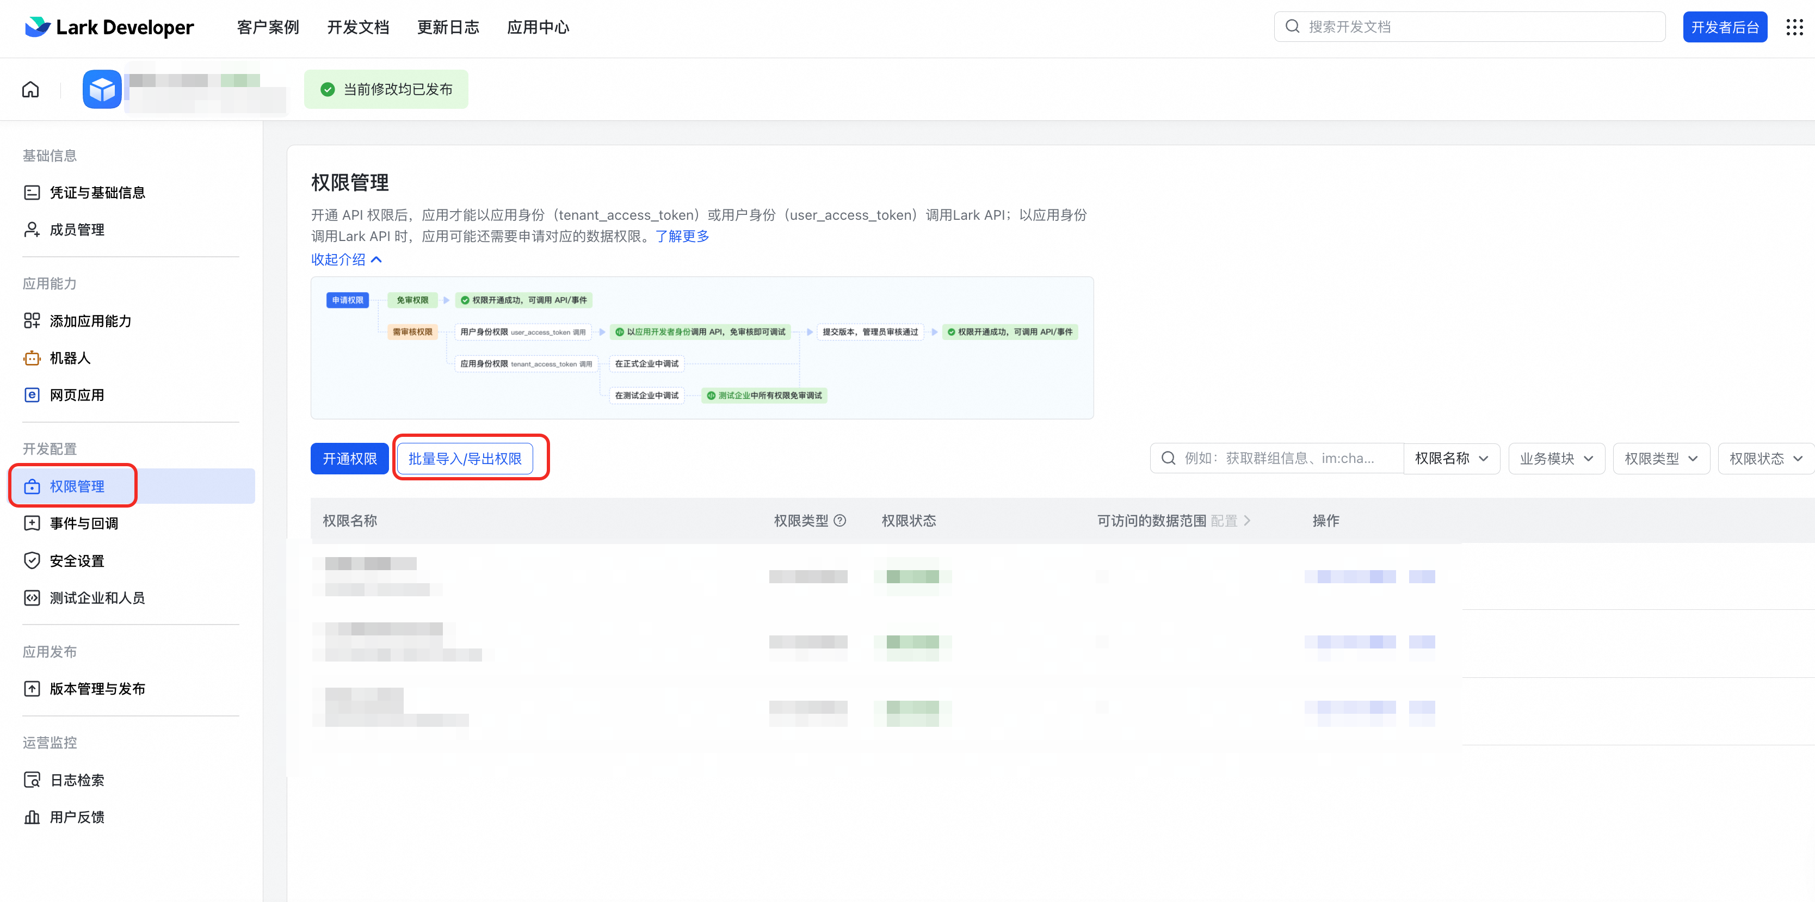
Task: Open the 权限名称 search type dropdown
Action: (1452, 459)
